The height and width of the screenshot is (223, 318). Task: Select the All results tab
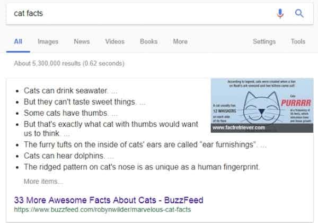click(17, 41)
